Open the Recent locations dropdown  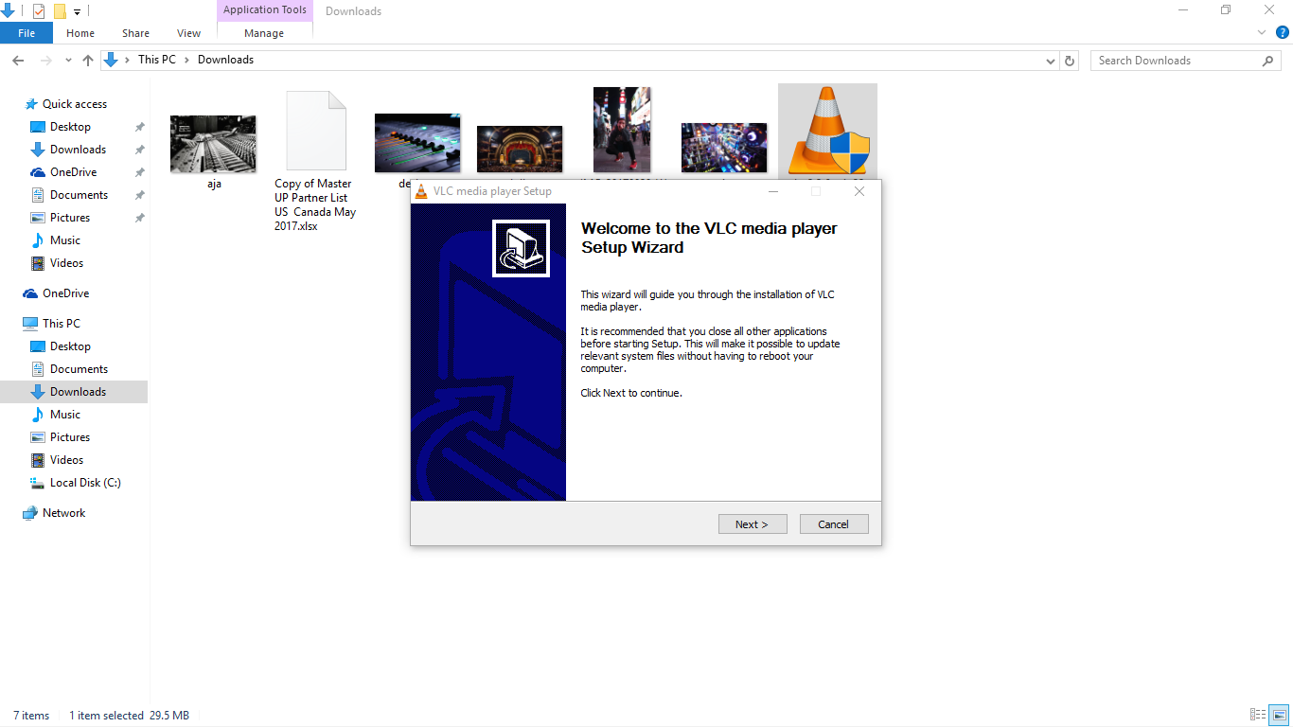[68, 60]
